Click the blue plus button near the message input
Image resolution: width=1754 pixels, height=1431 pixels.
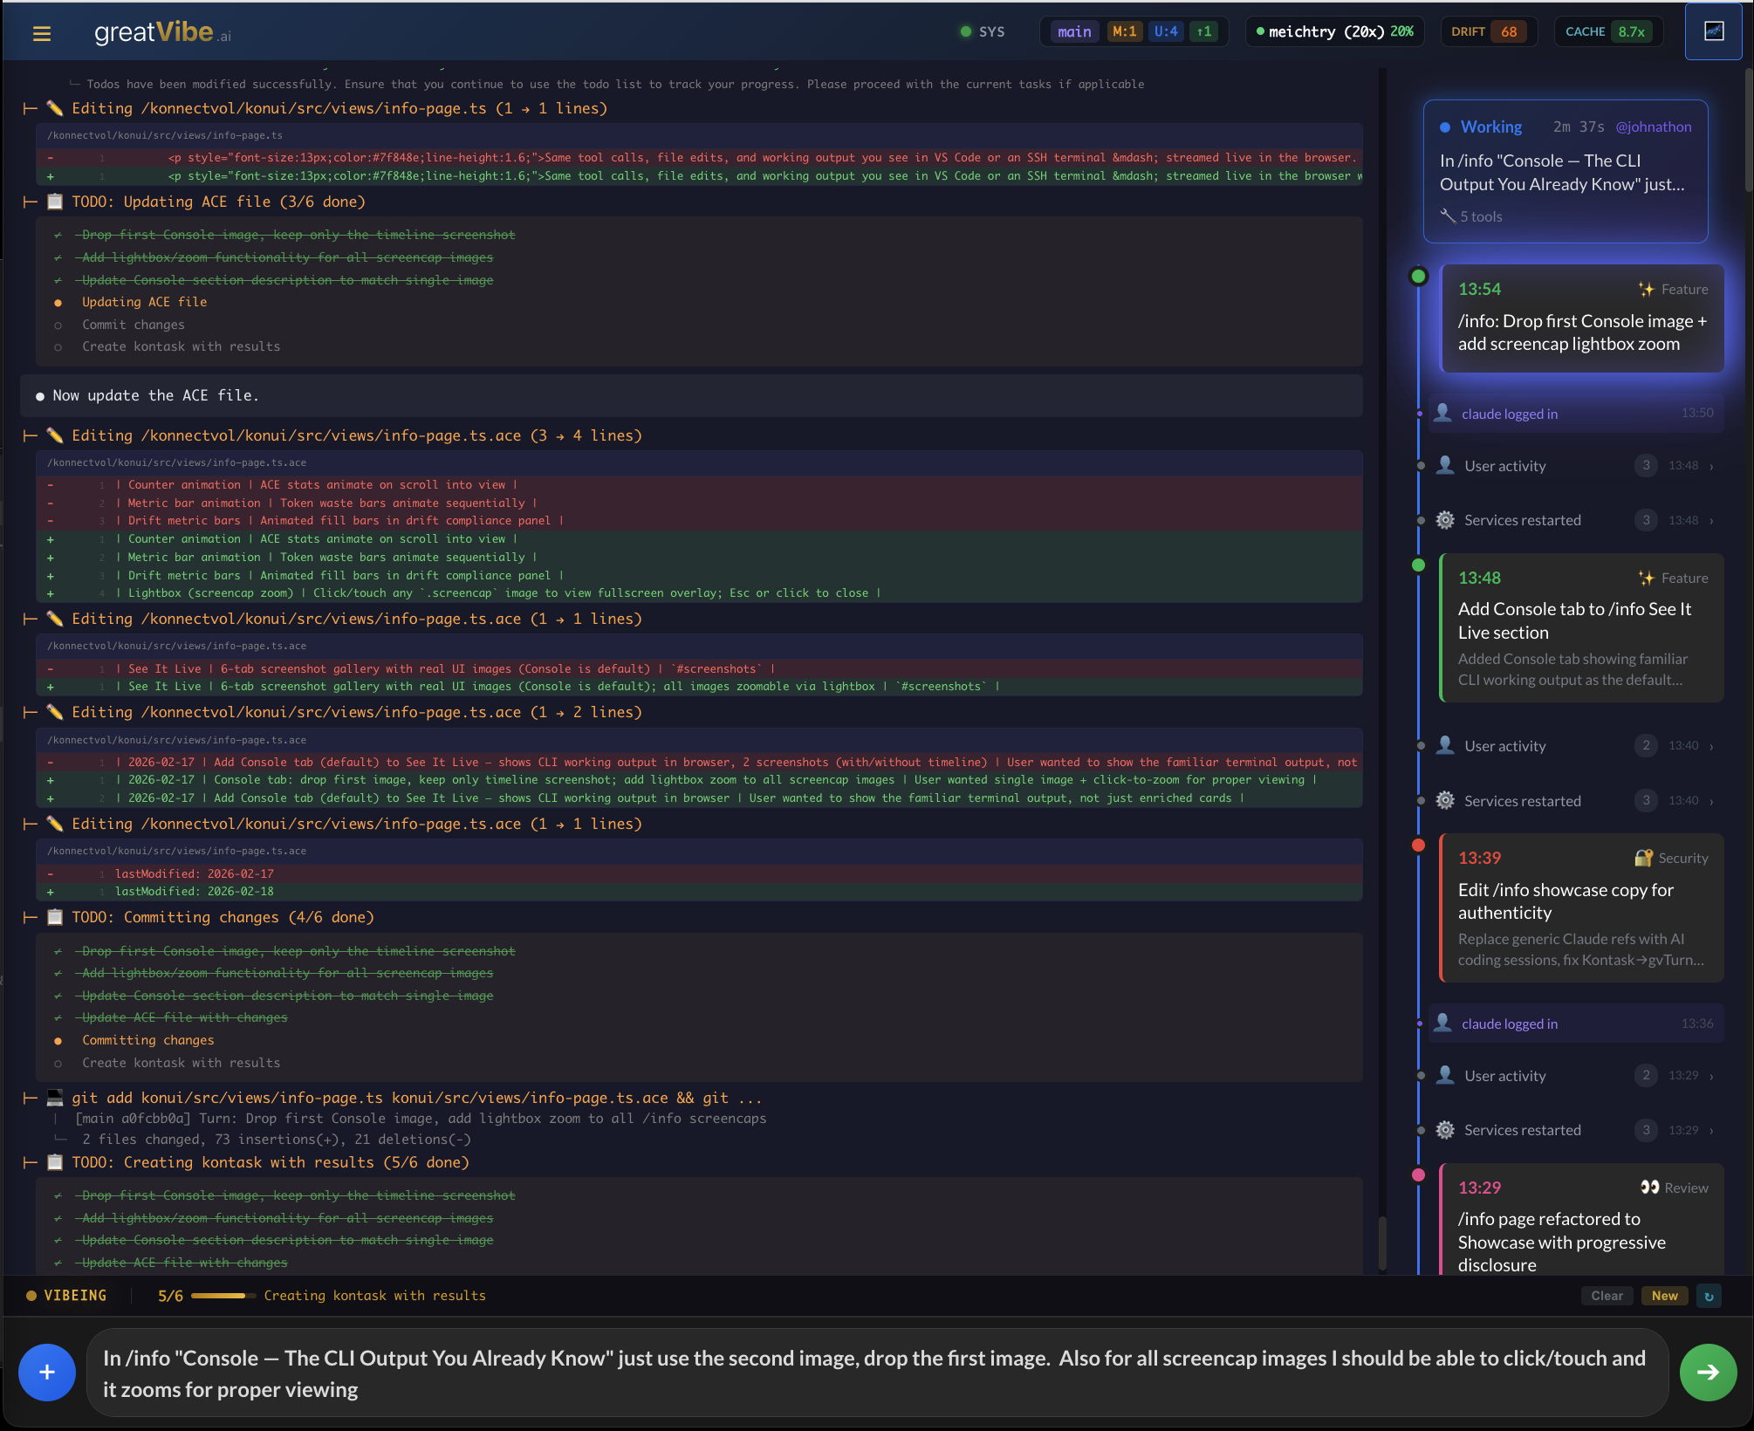[46, 1372]
